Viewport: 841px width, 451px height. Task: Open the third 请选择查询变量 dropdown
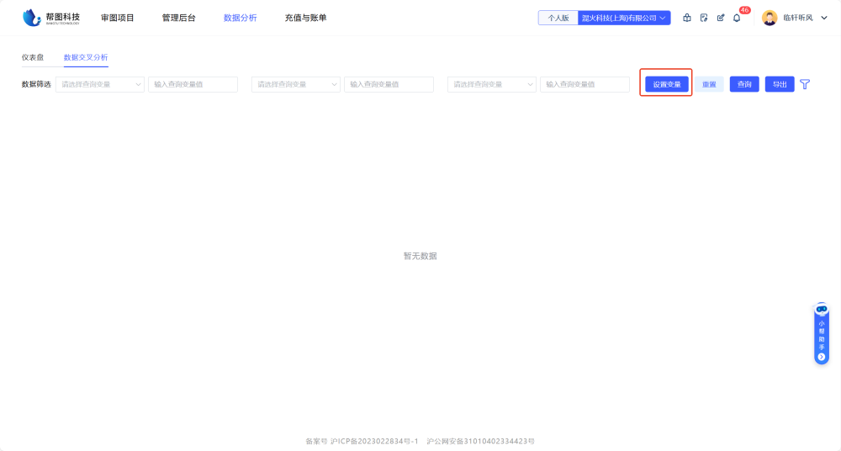pyautogui.click(x=492, y=84)
